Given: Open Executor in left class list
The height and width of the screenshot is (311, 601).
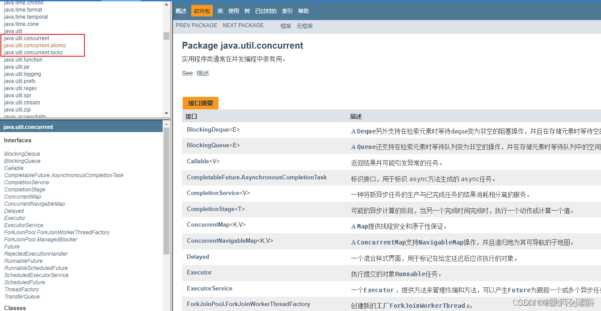Looking at the screenshot, I should (x=15, y=218).
